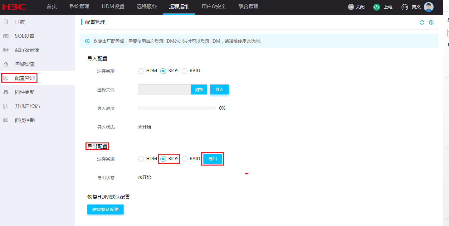
Task: Click the 关闭 UID label
Action: [360, 7]
